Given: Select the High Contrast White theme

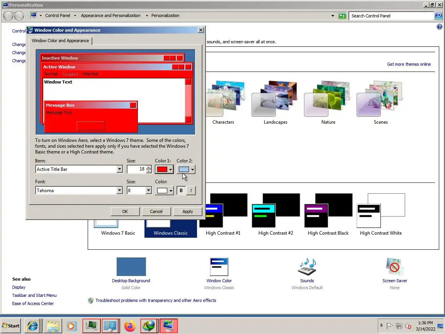Looking at the screenshot, I should tap(381, 215).
